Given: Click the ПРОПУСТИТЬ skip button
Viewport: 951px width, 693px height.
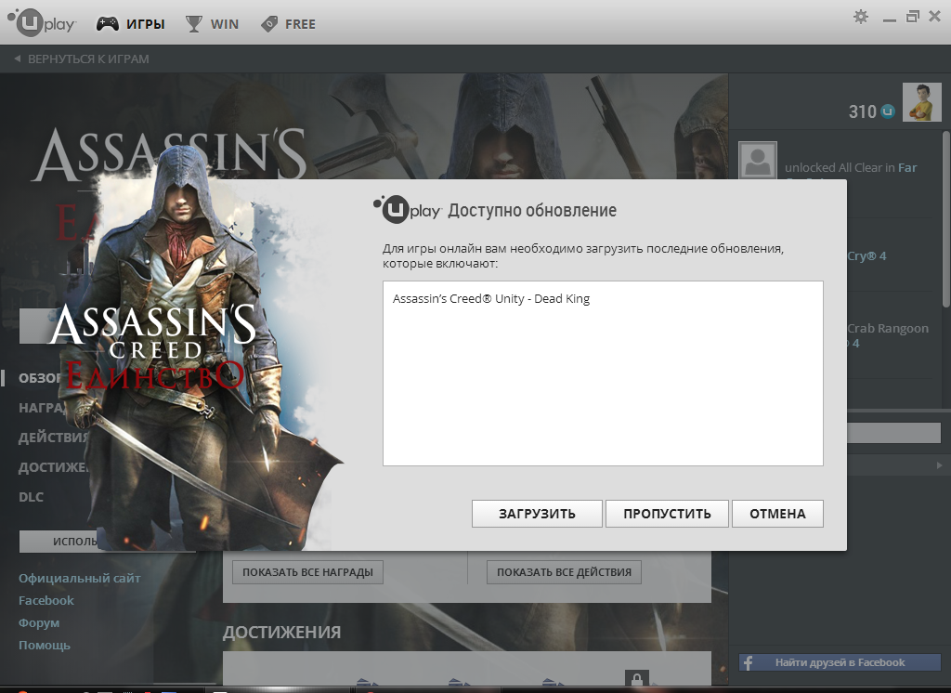Looking at the screenshot, I should 667,514.
